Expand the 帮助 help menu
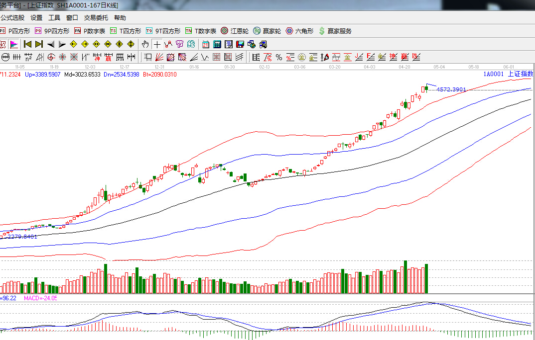 120,18
